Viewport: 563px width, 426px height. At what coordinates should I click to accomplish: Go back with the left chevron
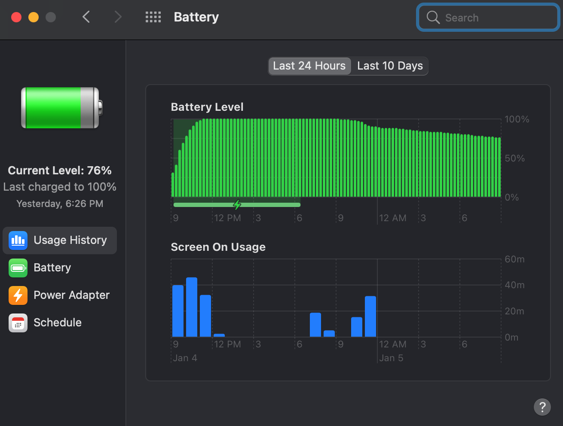(x=86, y=17)
